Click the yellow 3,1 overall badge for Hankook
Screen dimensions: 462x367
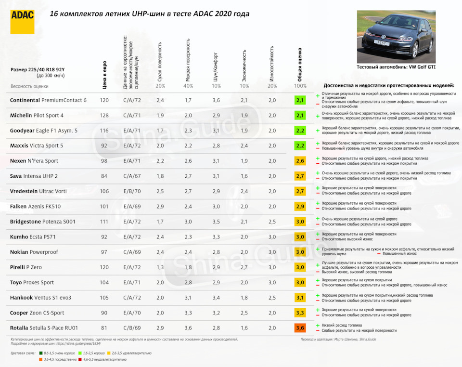click(x=300, y=298)
